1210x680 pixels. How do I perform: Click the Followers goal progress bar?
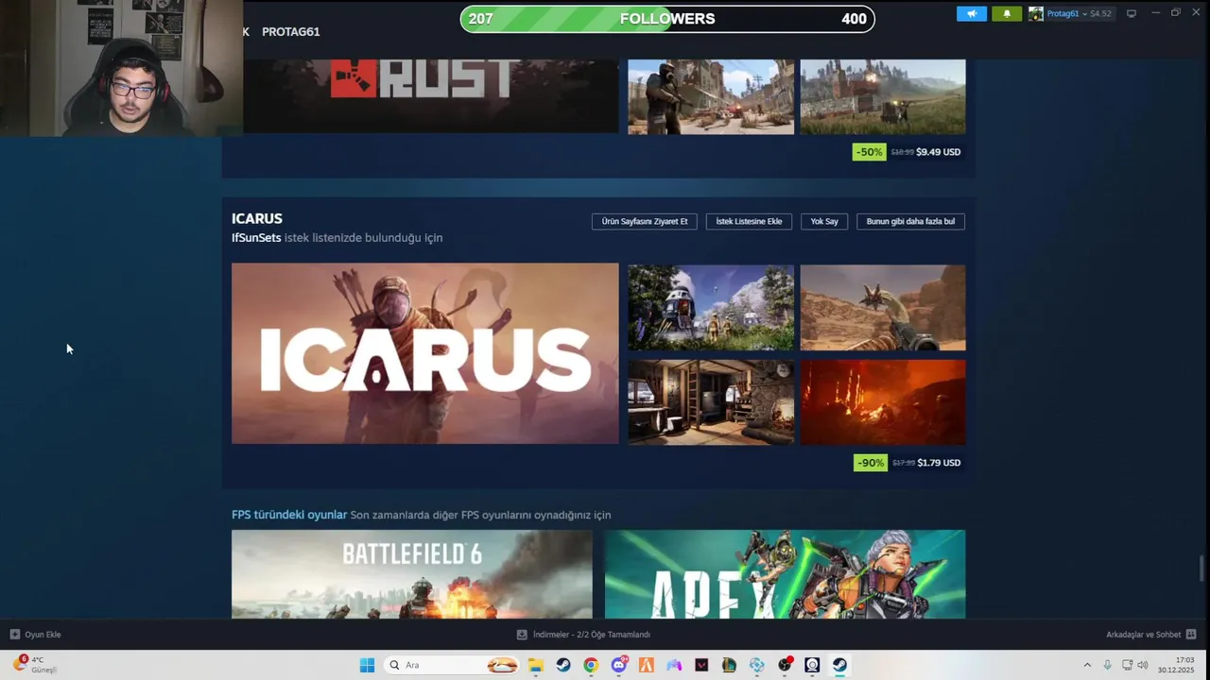[667, 19]
